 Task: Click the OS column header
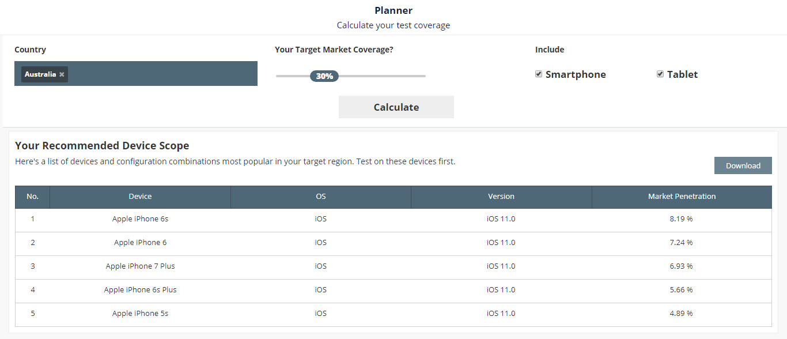pyautogui.click(x=321, y=197)
